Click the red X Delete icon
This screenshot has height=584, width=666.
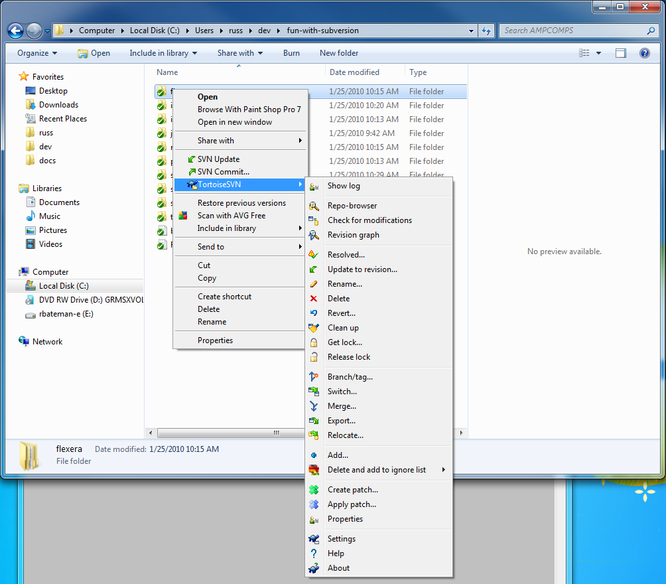click(314, 299)
